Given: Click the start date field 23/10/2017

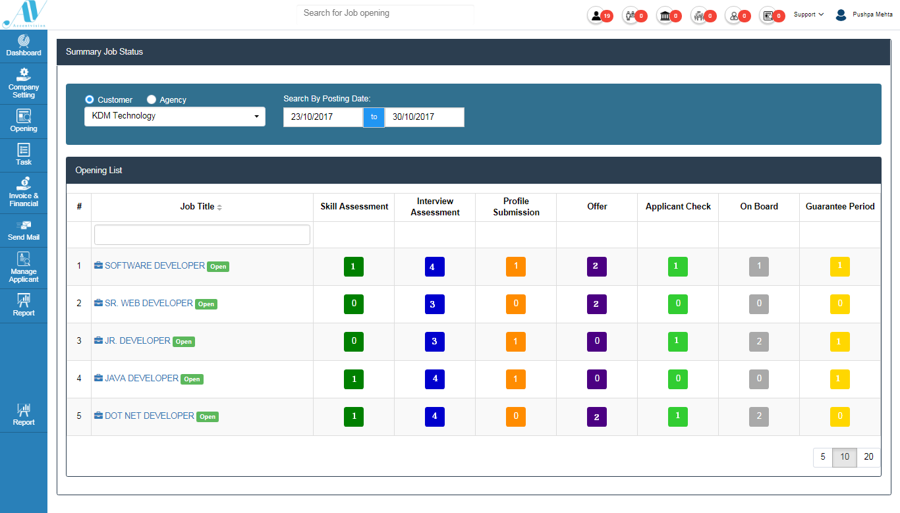Looking at the screenshot, I should coord(323,117).
